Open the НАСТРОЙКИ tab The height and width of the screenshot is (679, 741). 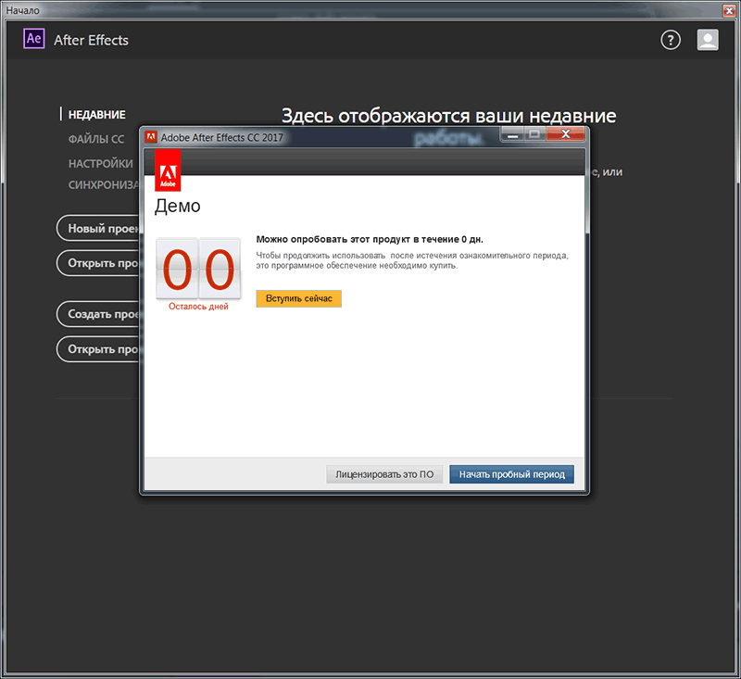[101, 163]
